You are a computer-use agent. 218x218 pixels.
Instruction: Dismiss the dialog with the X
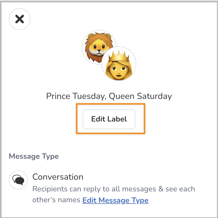click(x=19, y=19)
